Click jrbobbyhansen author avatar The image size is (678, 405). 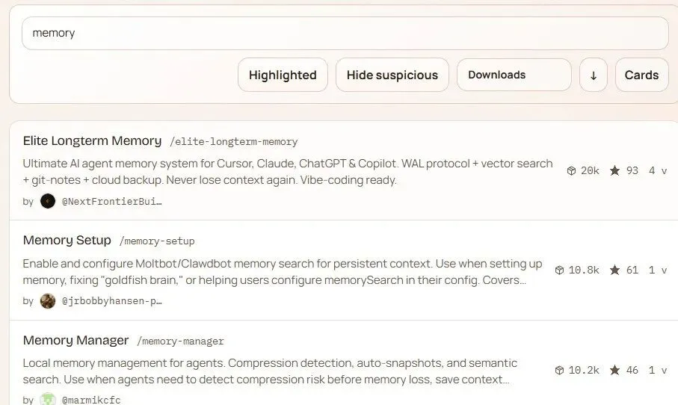coord(48,301)
